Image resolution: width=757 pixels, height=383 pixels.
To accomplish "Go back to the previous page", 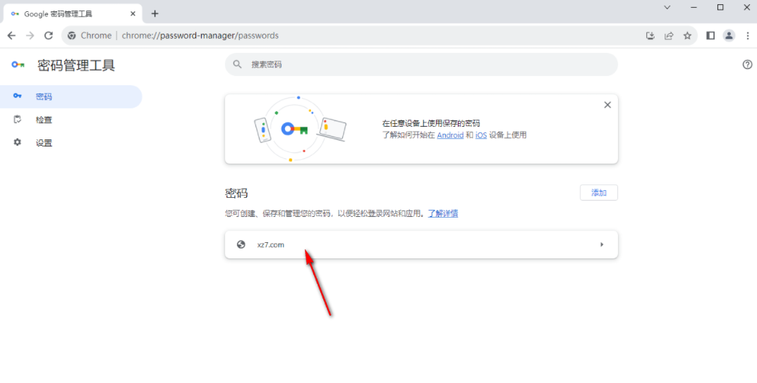I will tap(11, 36).
